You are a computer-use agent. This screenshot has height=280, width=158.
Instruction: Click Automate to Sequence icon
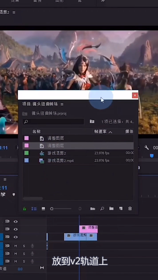[93, 209]
